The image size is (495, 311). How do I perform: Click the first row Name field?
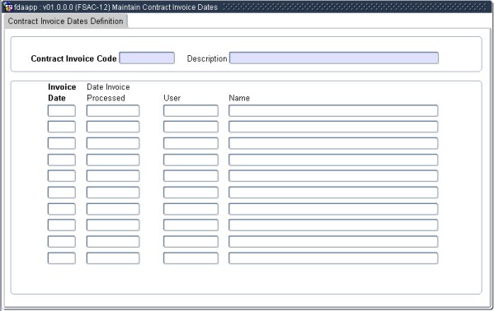pyautogui.click(x=333, y=111)
